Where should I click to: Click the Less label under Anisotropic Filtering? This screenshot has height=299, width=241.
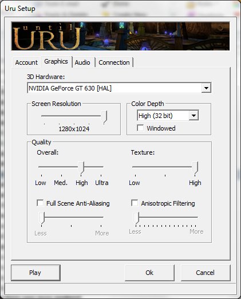coord(135,231)
